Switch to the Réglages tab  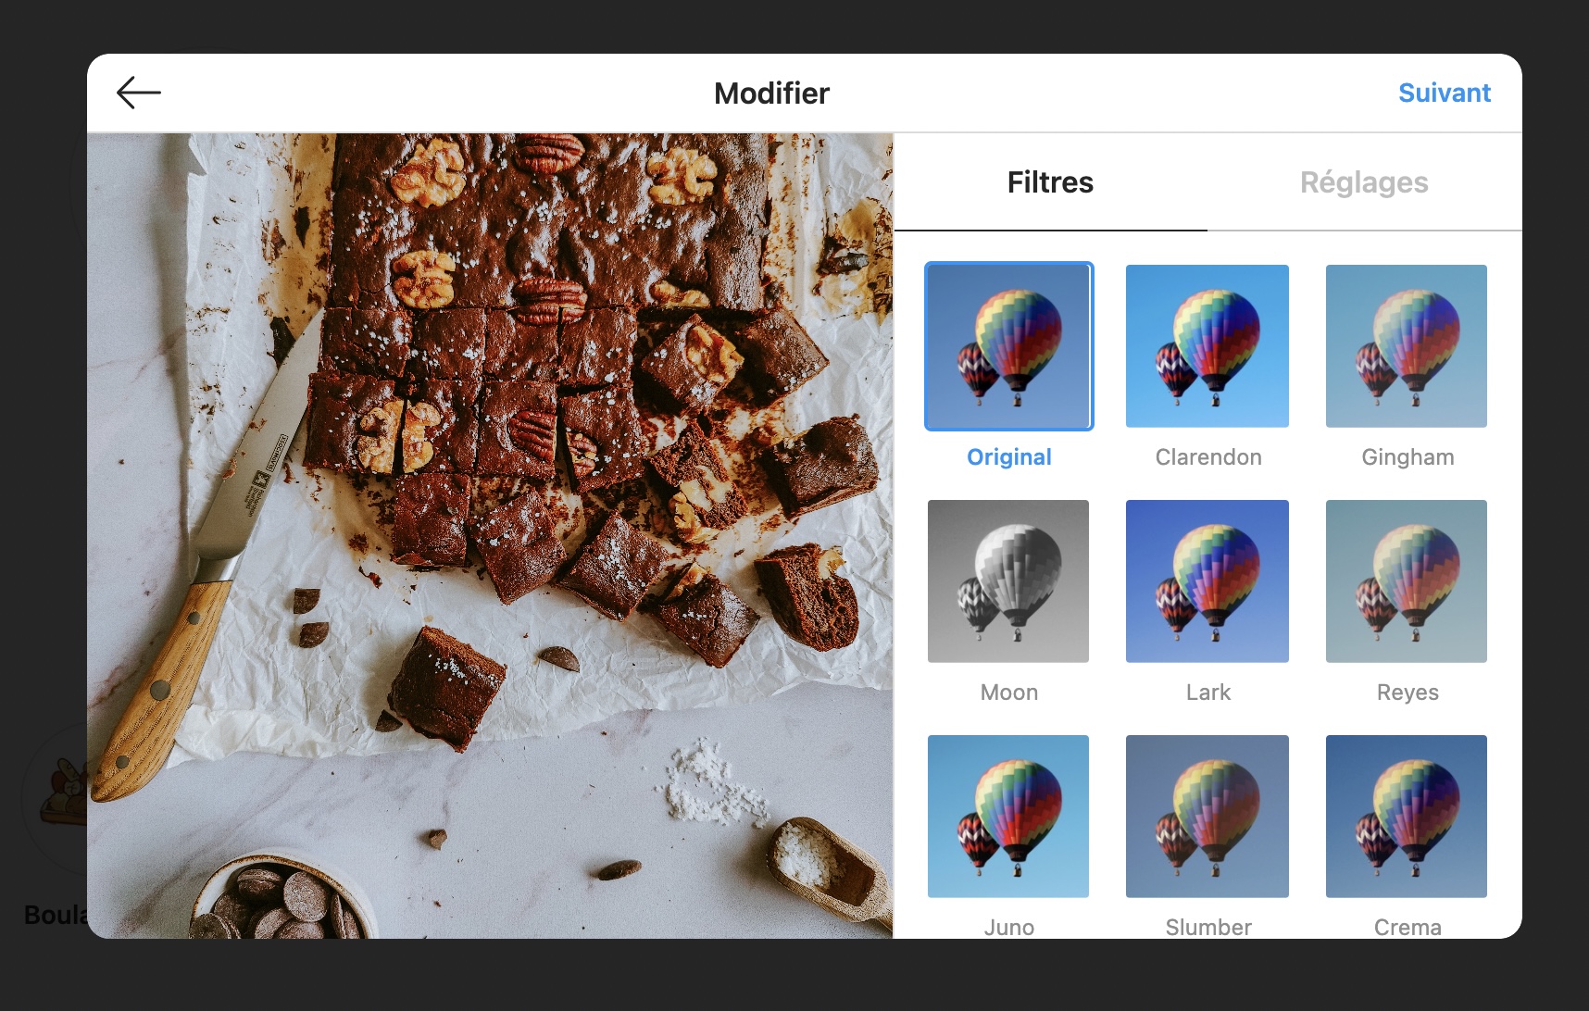click(1364, 182)
